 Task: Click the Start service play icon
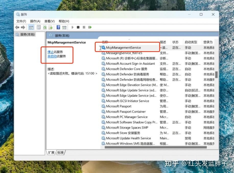[73, 27]
